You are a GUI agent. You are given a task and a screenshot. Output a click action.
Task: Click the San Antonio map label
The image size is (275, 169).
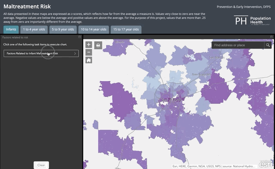[x=172, y=100]
